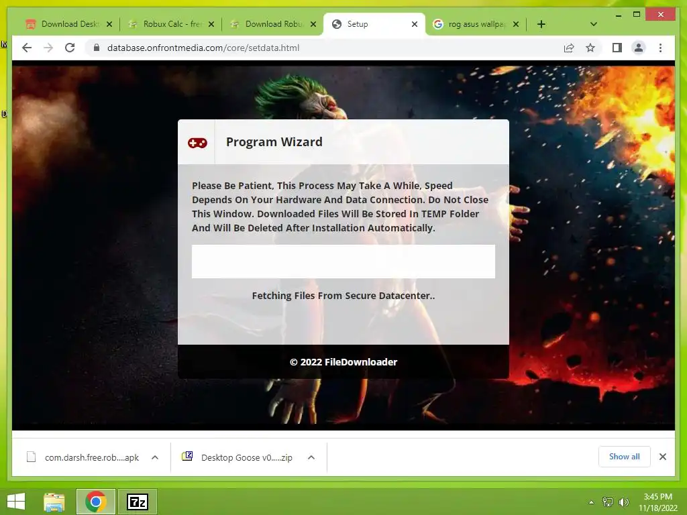The height and width of the screenshot is (515, 687).
Task: Close the downloads bar
Action: click(662, 457)
